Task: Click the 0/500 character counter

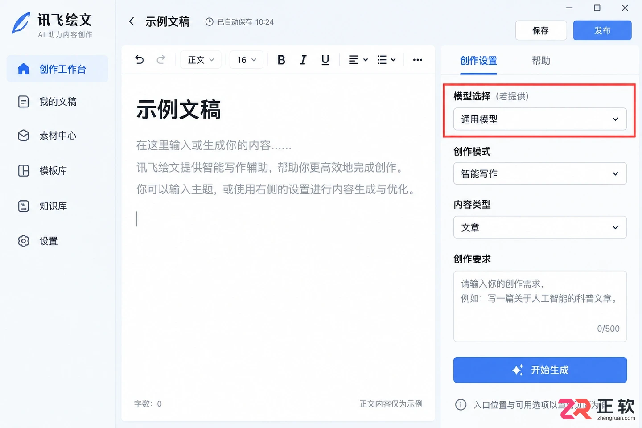Action: pyautogui.click(x=608, y=329)
